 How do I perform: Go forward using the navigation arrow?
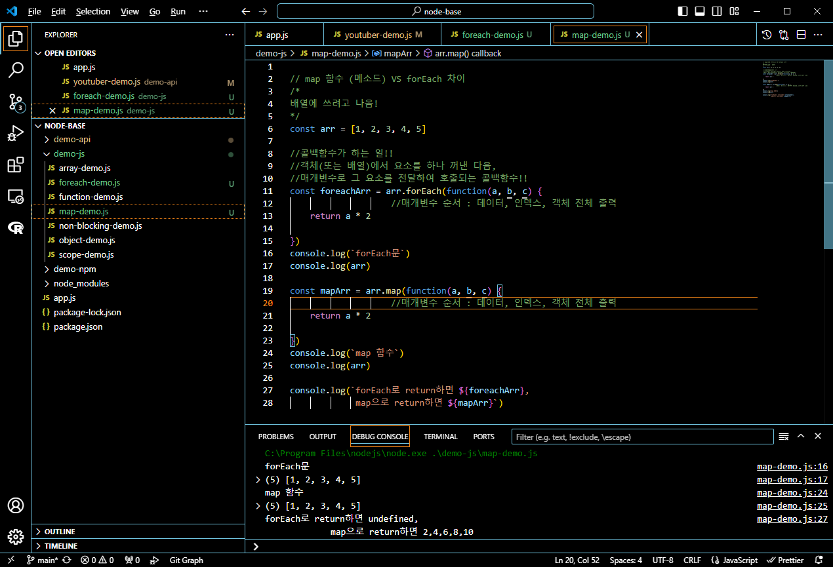coord(262,11)
